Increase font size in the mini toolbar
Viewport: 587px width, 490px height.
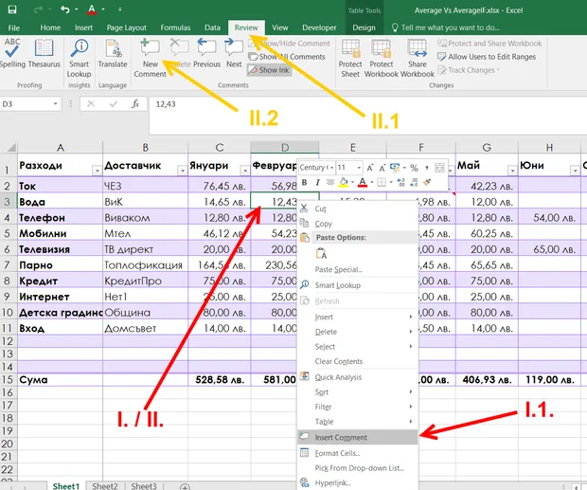click(370, 168)
